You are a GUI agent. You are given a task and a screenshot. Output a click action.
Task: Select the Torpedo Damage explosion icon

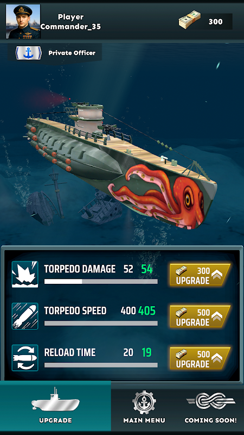(25, 274)
